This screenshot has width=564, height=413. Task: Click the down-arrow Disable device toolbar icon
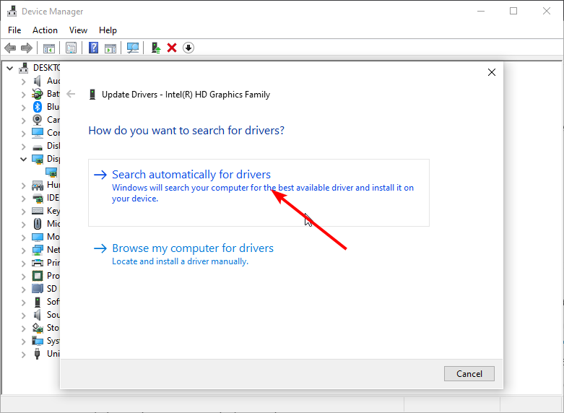tap(188, 48)
